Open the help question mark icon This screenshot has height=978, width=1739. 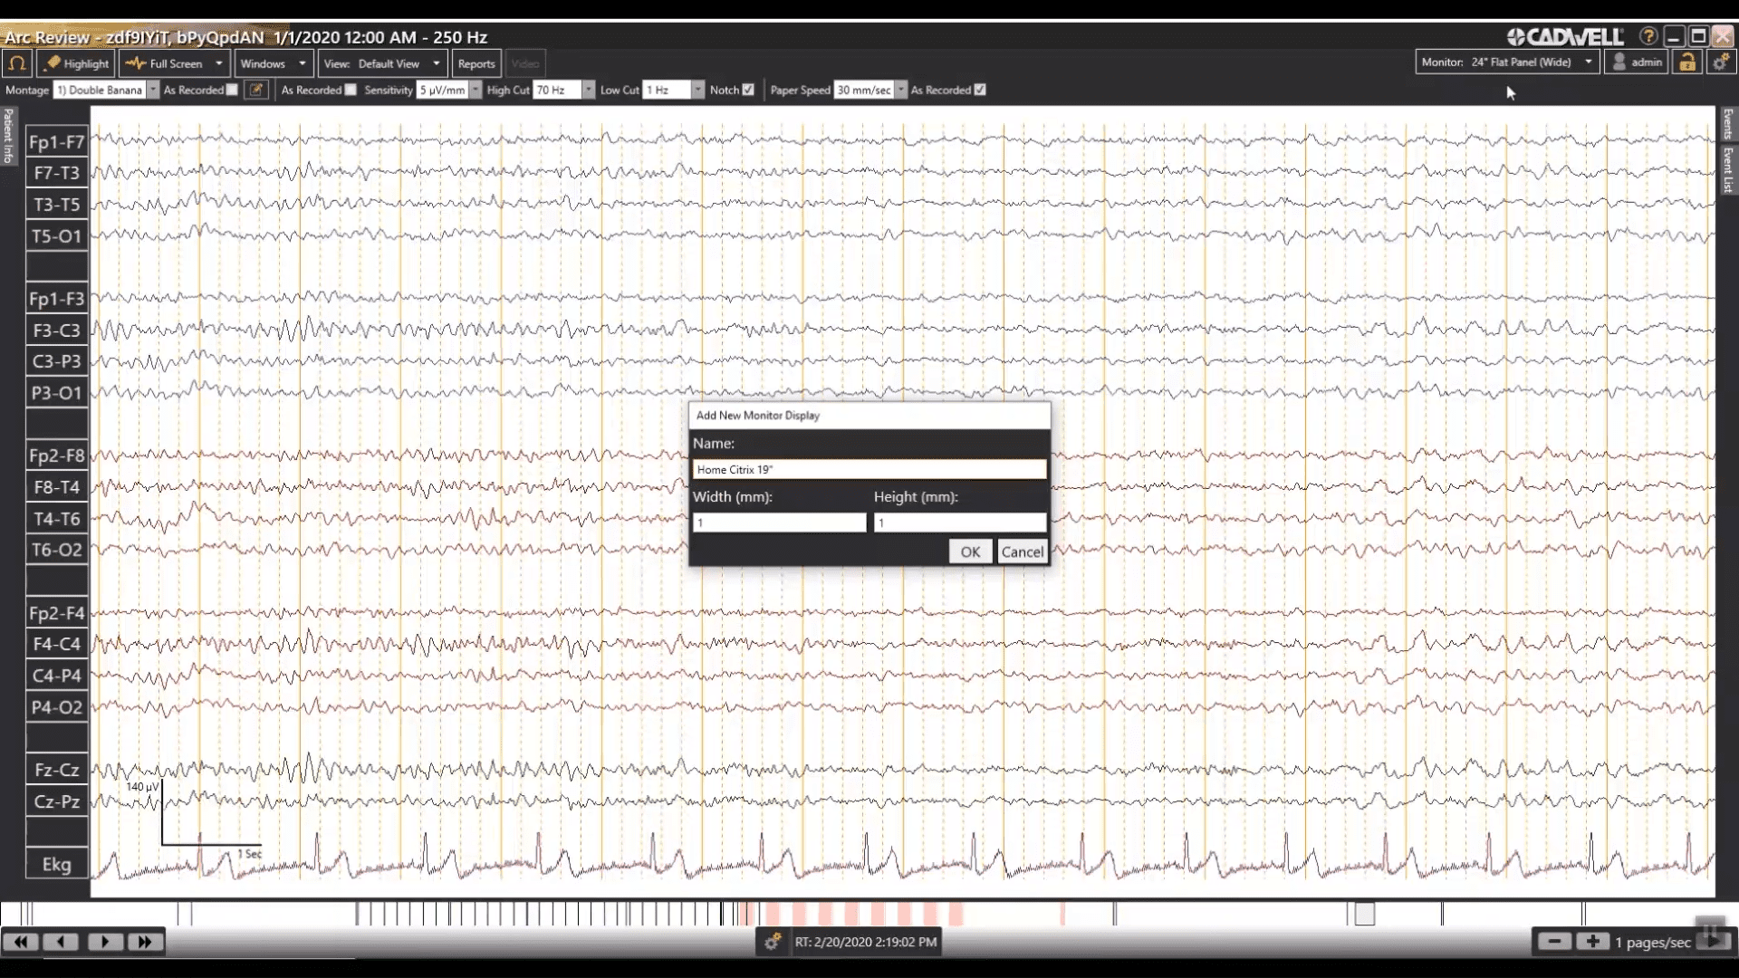point(1648,37)
